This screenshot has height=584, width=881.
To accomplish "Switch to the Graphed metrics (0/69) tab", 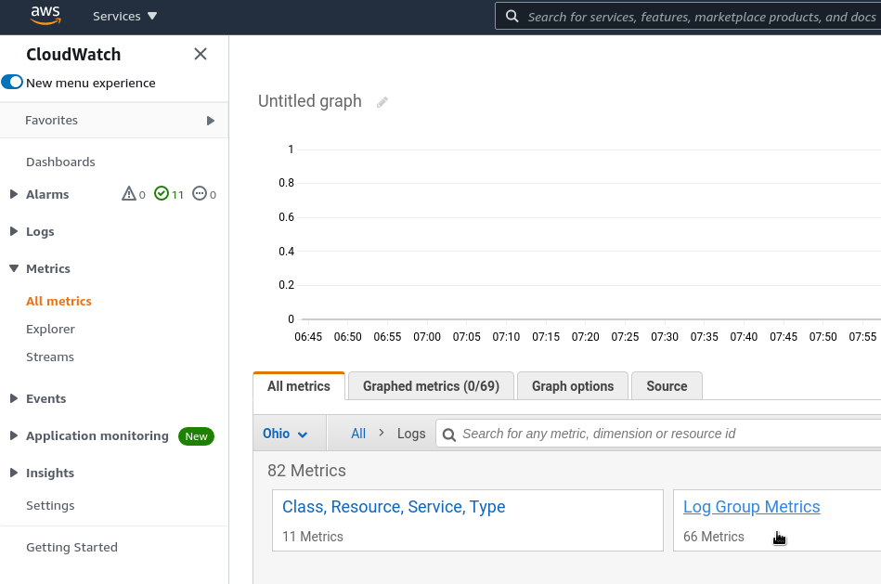I will click(x=431, y=386).
